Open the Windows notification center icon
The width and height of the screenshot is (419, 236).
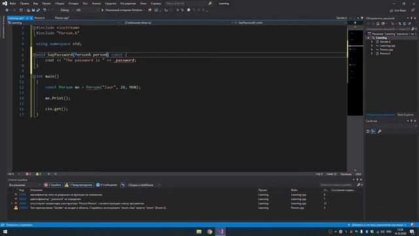click(x=412, y=231)
